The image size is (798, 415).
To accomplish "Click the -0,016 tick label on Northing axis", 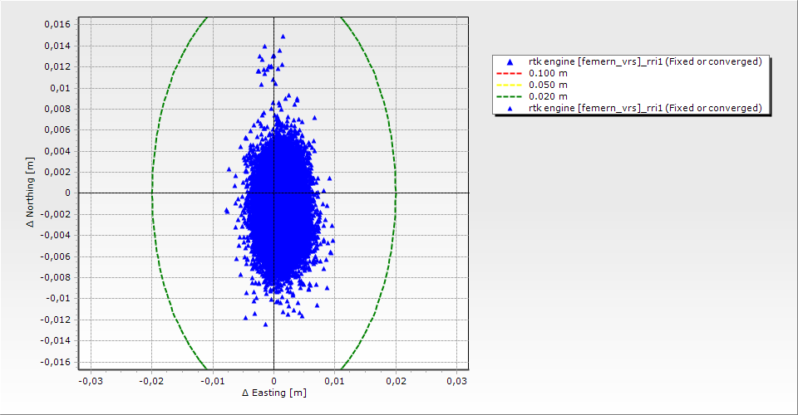I will click(56, 361).
